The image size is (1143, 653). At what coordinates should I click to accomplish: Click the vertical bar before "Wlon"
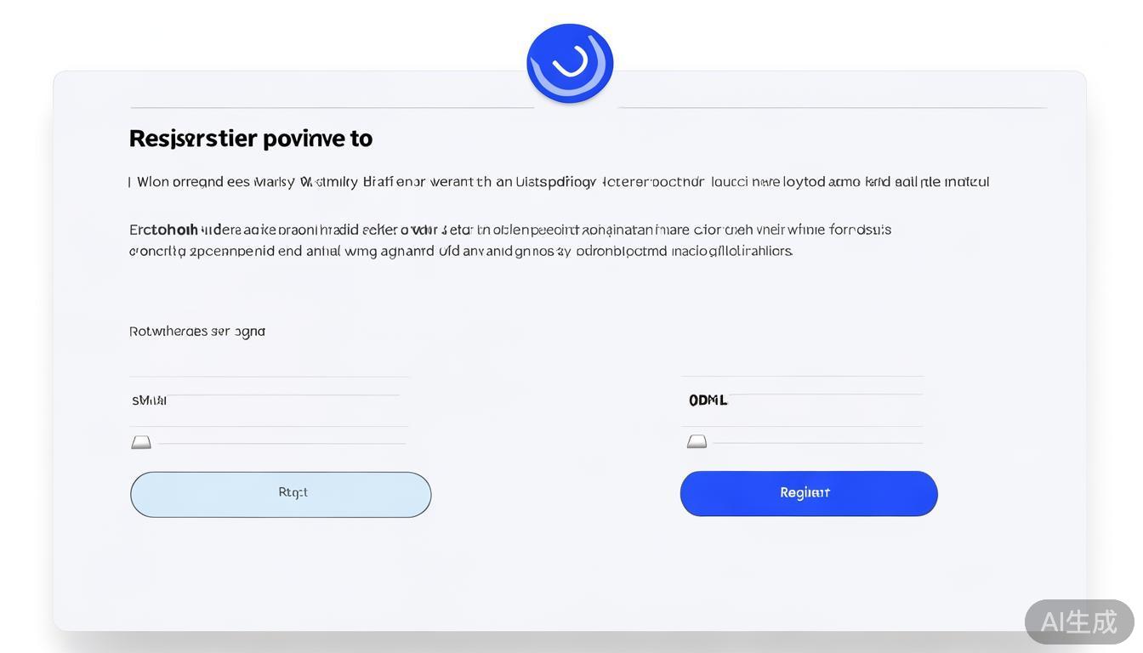130,182
